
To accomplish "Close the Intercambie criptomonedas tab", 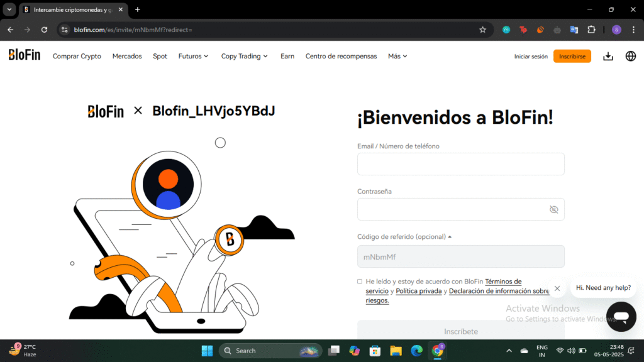I will click(120, 9).
